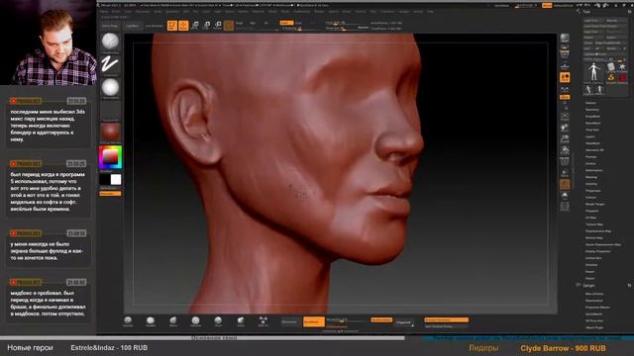Open the alpha thumbnail selector
Screen dimensions: 634x356
coord(110,87)
